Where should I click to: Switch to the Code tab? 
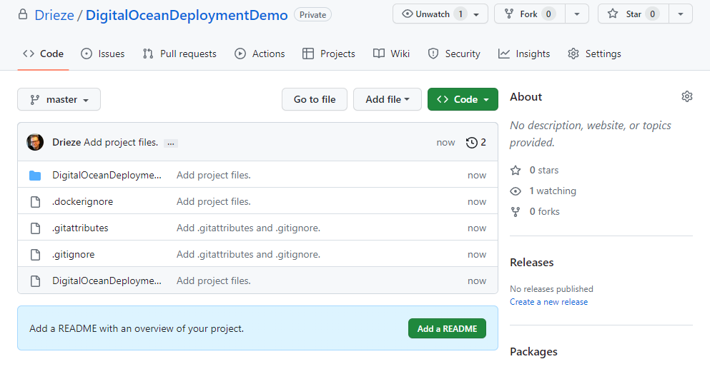coord(43,54)
